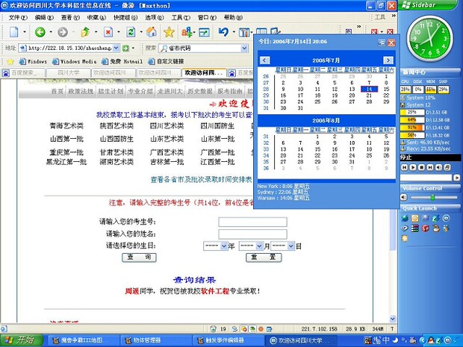Expand the Back button history dropdown arrow
The height and width of the screenshot is (347, 463).
(51, 32)
